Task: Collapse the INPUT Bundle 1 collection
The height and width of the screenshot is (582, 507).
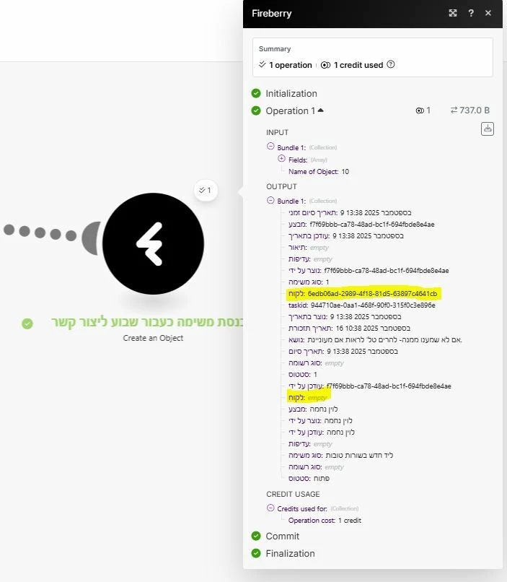Action: [270, 147]
